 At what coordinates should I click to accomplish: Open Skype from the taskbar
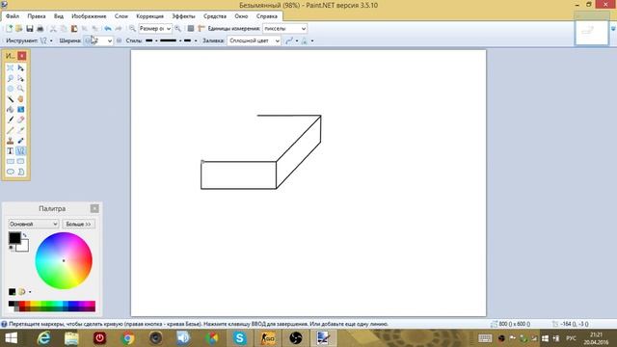(239, 338)
